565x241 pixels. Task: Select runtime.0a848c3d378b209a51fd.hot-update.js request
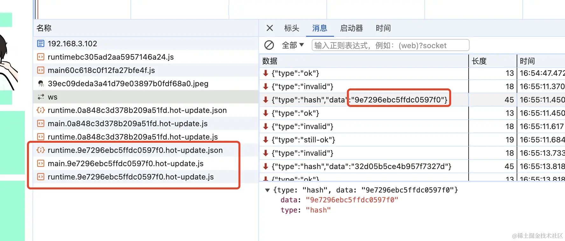tap(146, 137)
